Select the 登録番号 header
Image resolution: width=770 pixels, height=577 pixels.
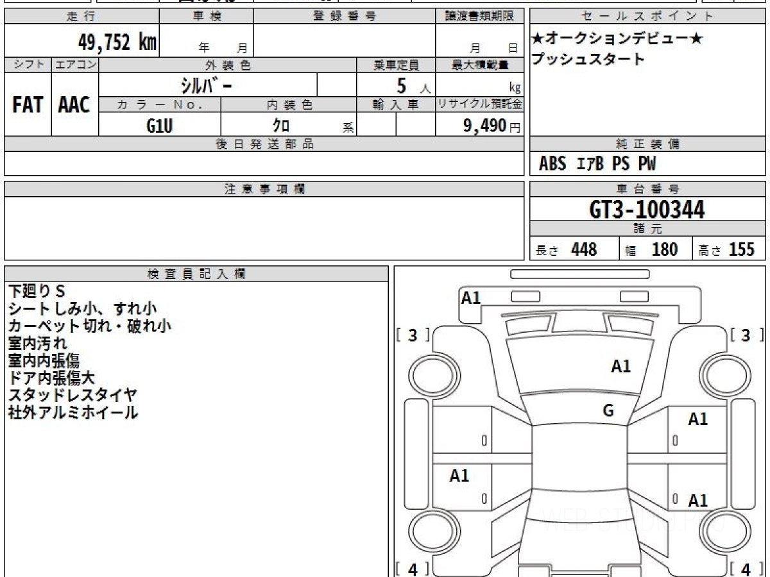click(x=345, y=17)
